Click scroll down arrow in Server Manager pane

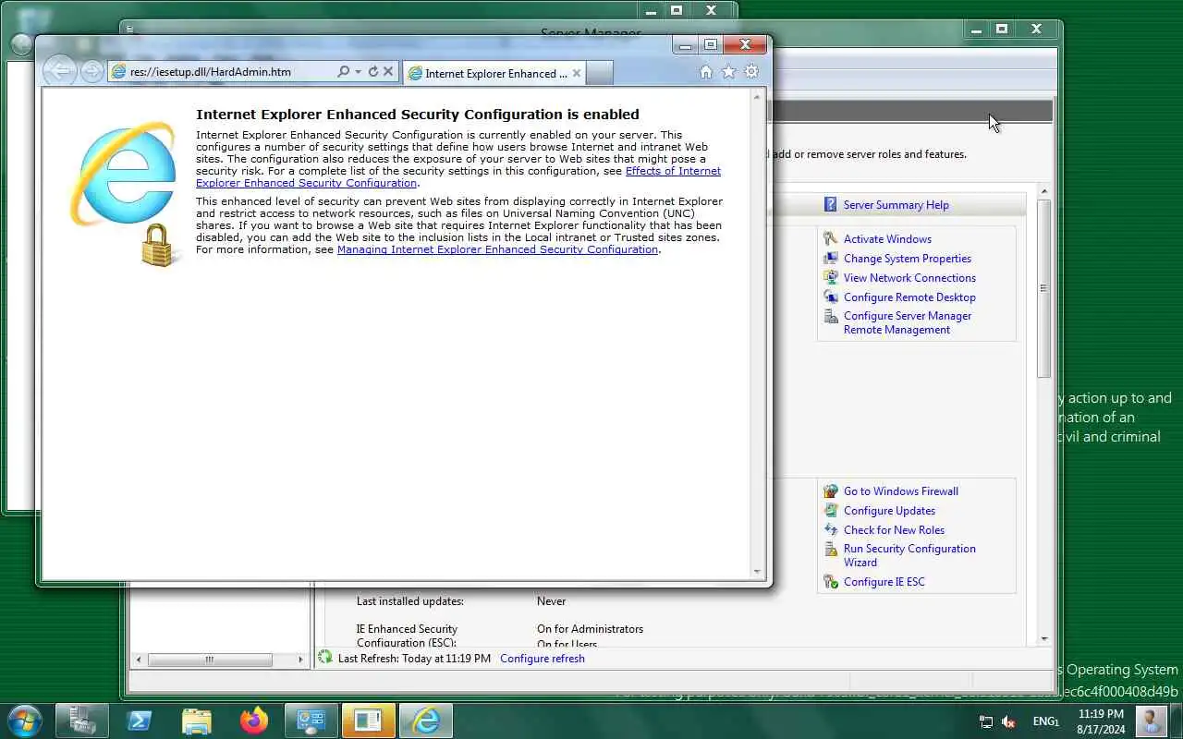(1044, 638)
